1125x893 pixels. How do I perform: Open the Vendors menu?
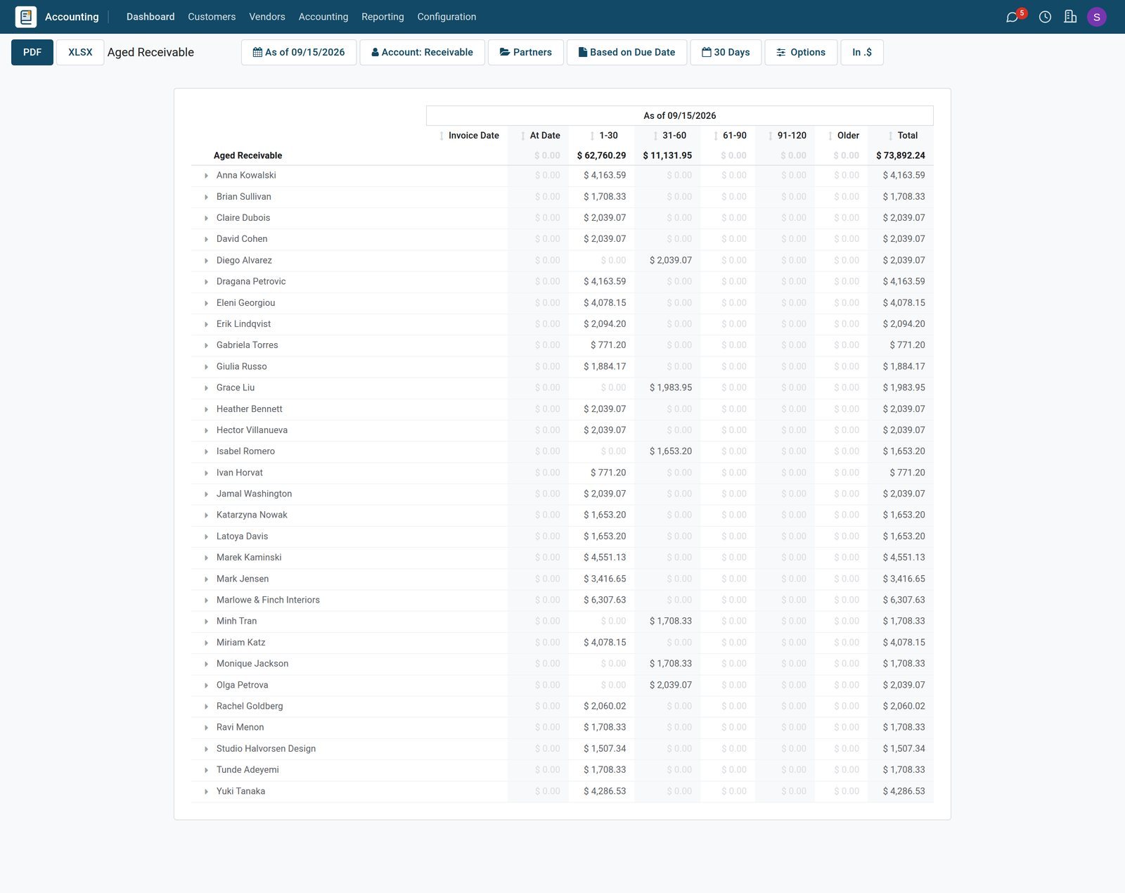(x=267, y=17)
